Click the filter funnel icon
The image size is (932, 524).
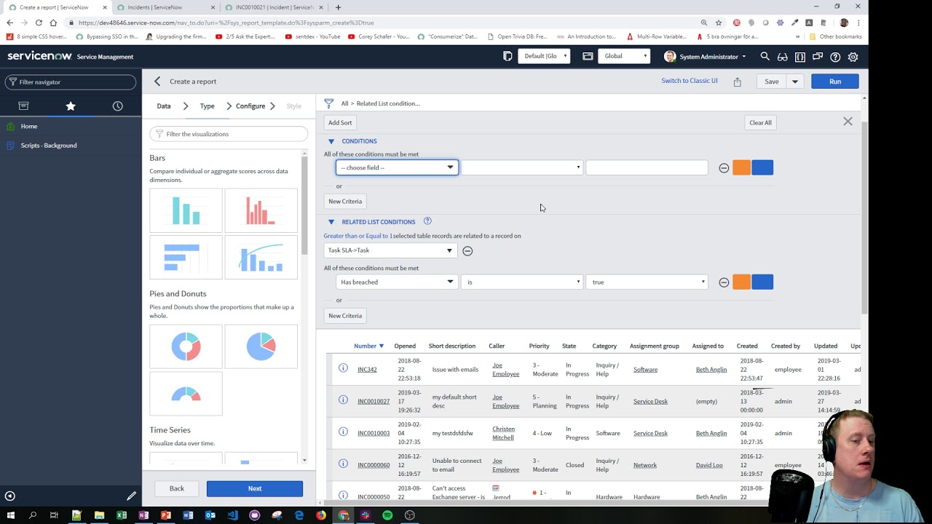[328, 103]
